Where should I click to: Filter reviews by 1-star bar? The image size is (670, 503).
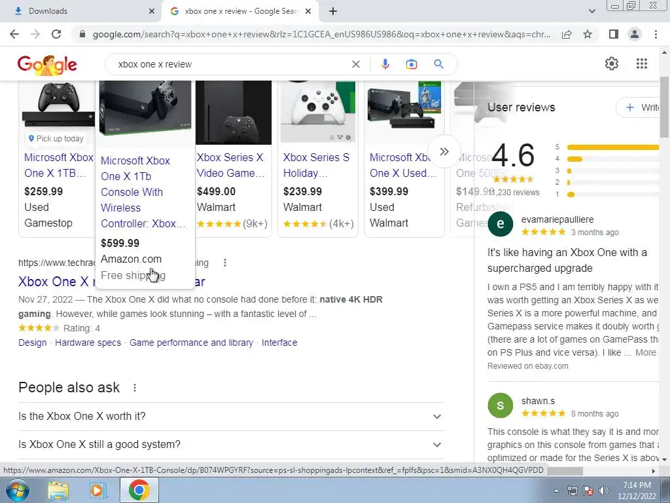[612, 194]
